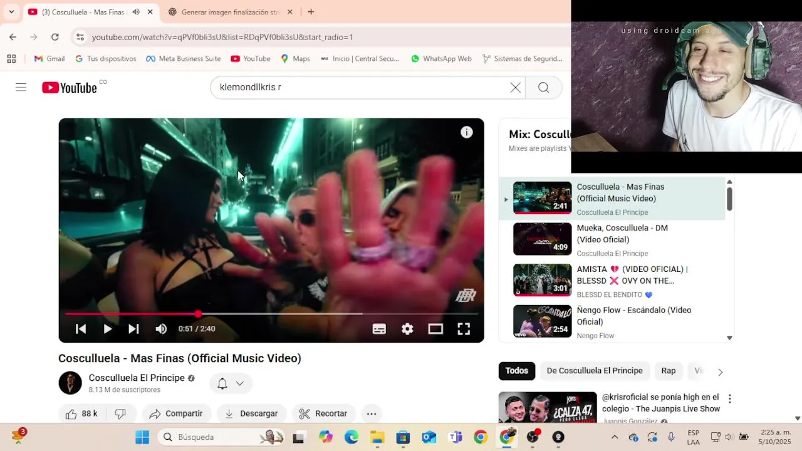Open the tab search dropdown arrow
Viewport: 802px width, 451px height.
coord(11,12)
